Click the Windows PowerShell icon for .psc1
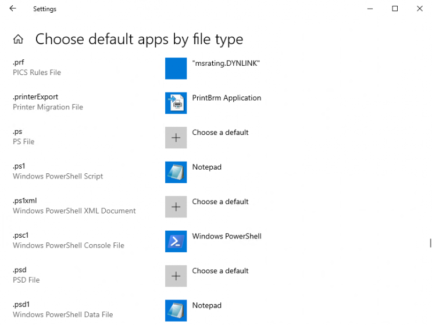Image resolution: width=432 pixels, height=325 pixels. click(x=176, y=241)
